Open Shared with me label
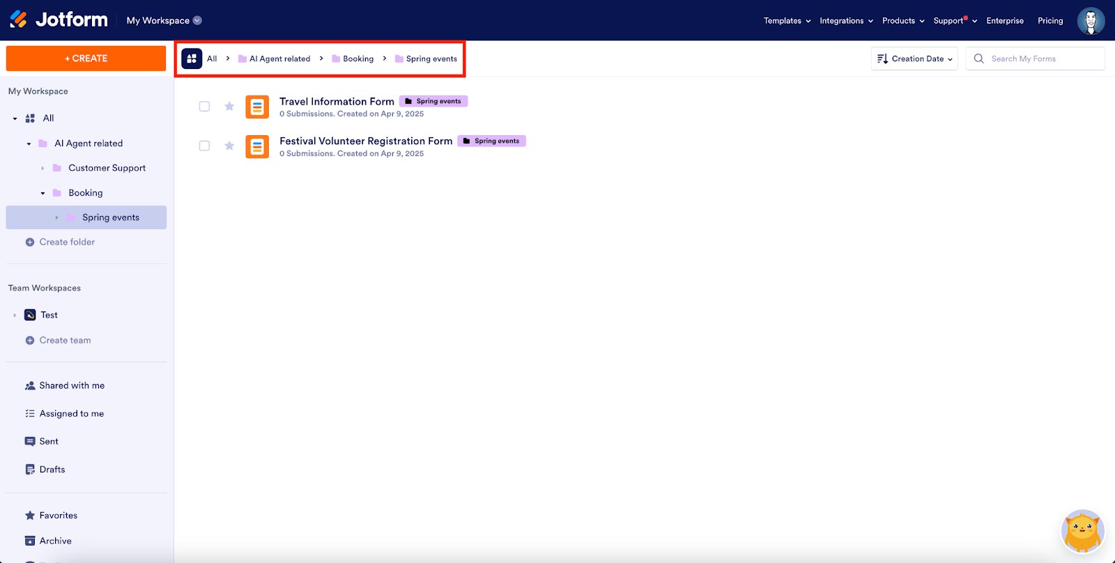 coord(72,385)
